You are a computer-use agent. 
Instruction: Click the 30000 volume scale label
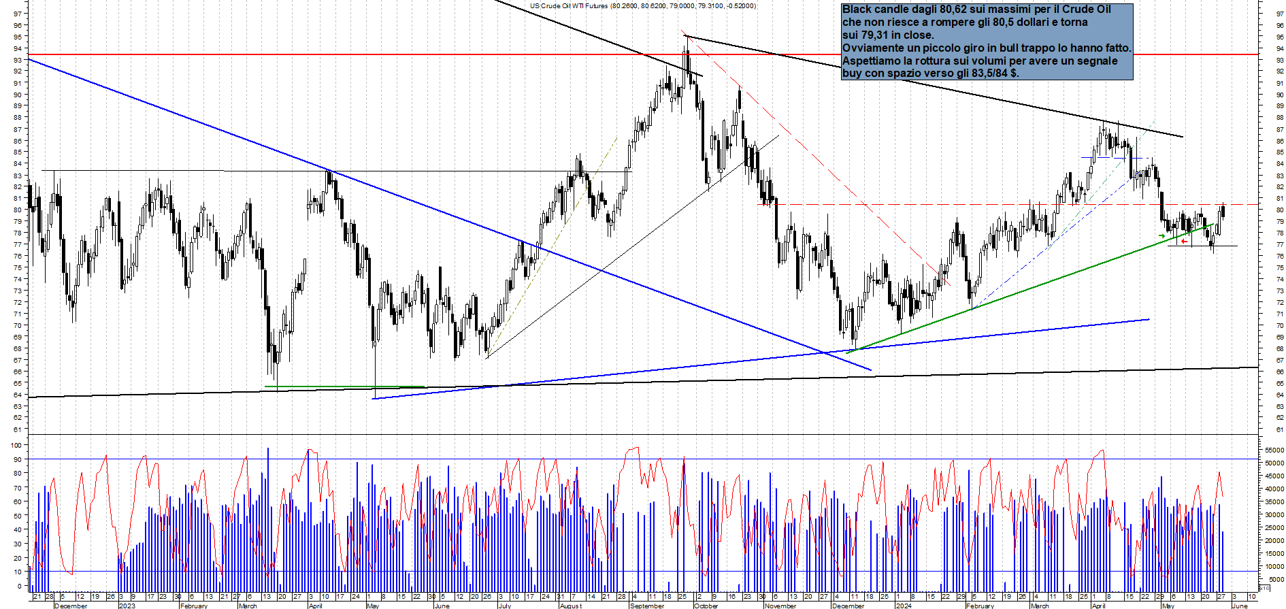(x=1274, y=515)
